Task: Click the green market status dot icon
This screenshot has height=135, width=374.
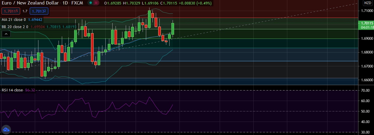Action: tap(91, 3)
